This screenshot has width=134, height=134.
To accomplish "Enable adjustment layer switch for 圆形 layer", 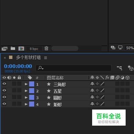I will point(122,97).
